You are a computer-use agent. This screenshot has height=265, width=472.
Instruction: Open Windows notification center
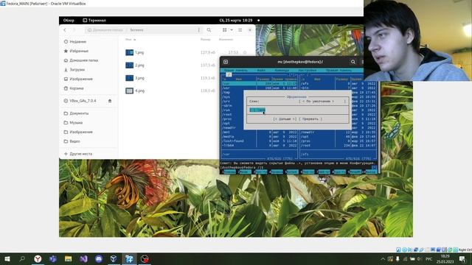462,258
